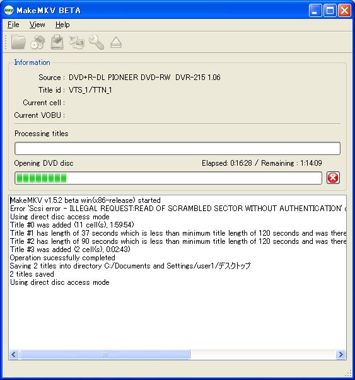The height and width of the screenshot is (380, 355).
Task: Click the Open files folder toolbar icon
Action: [x=18, y=42]
